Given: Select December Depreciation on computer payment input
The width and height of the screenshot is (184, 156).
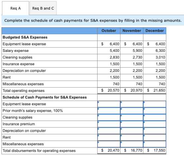Looking at the screenshot, I should click(154, 131).
